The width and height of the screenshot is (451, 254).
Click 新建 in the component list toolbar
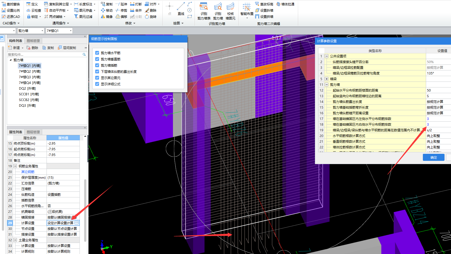(x=16, y=48)
